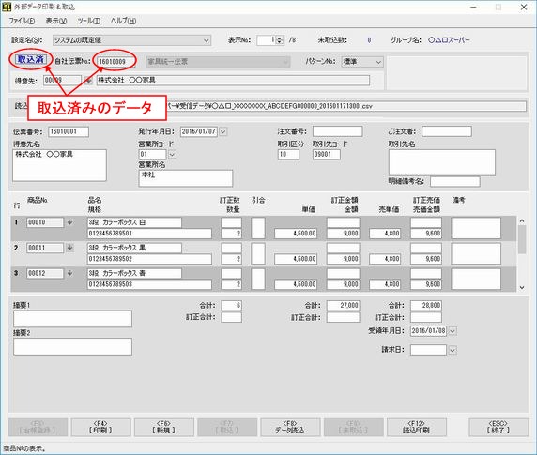Screen dimensions: 537x455
Task: Click the 営業所名 box showing 本社
Action: pyautogui.click(x=186, y=178)
